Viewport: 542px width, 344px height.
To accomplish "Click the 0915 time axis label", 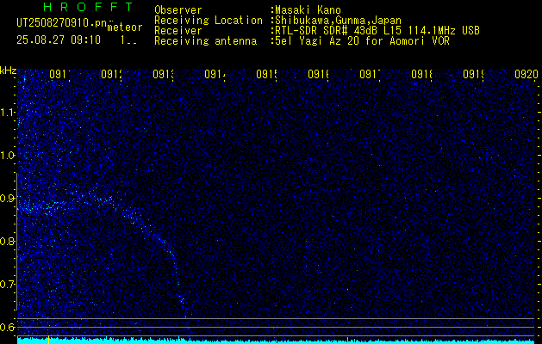I will [x=266, y=75].
